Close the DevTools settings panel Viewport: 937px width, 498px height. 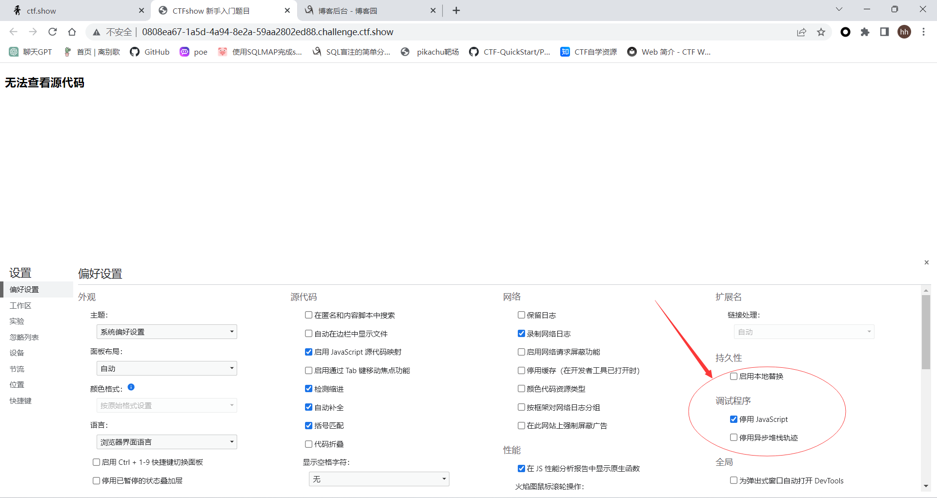(927, 262)
